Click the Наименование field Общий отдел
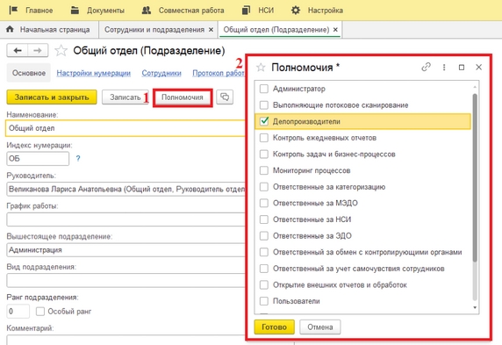The width and height of the screenshot is (502, 345). (x=125, y=128)
